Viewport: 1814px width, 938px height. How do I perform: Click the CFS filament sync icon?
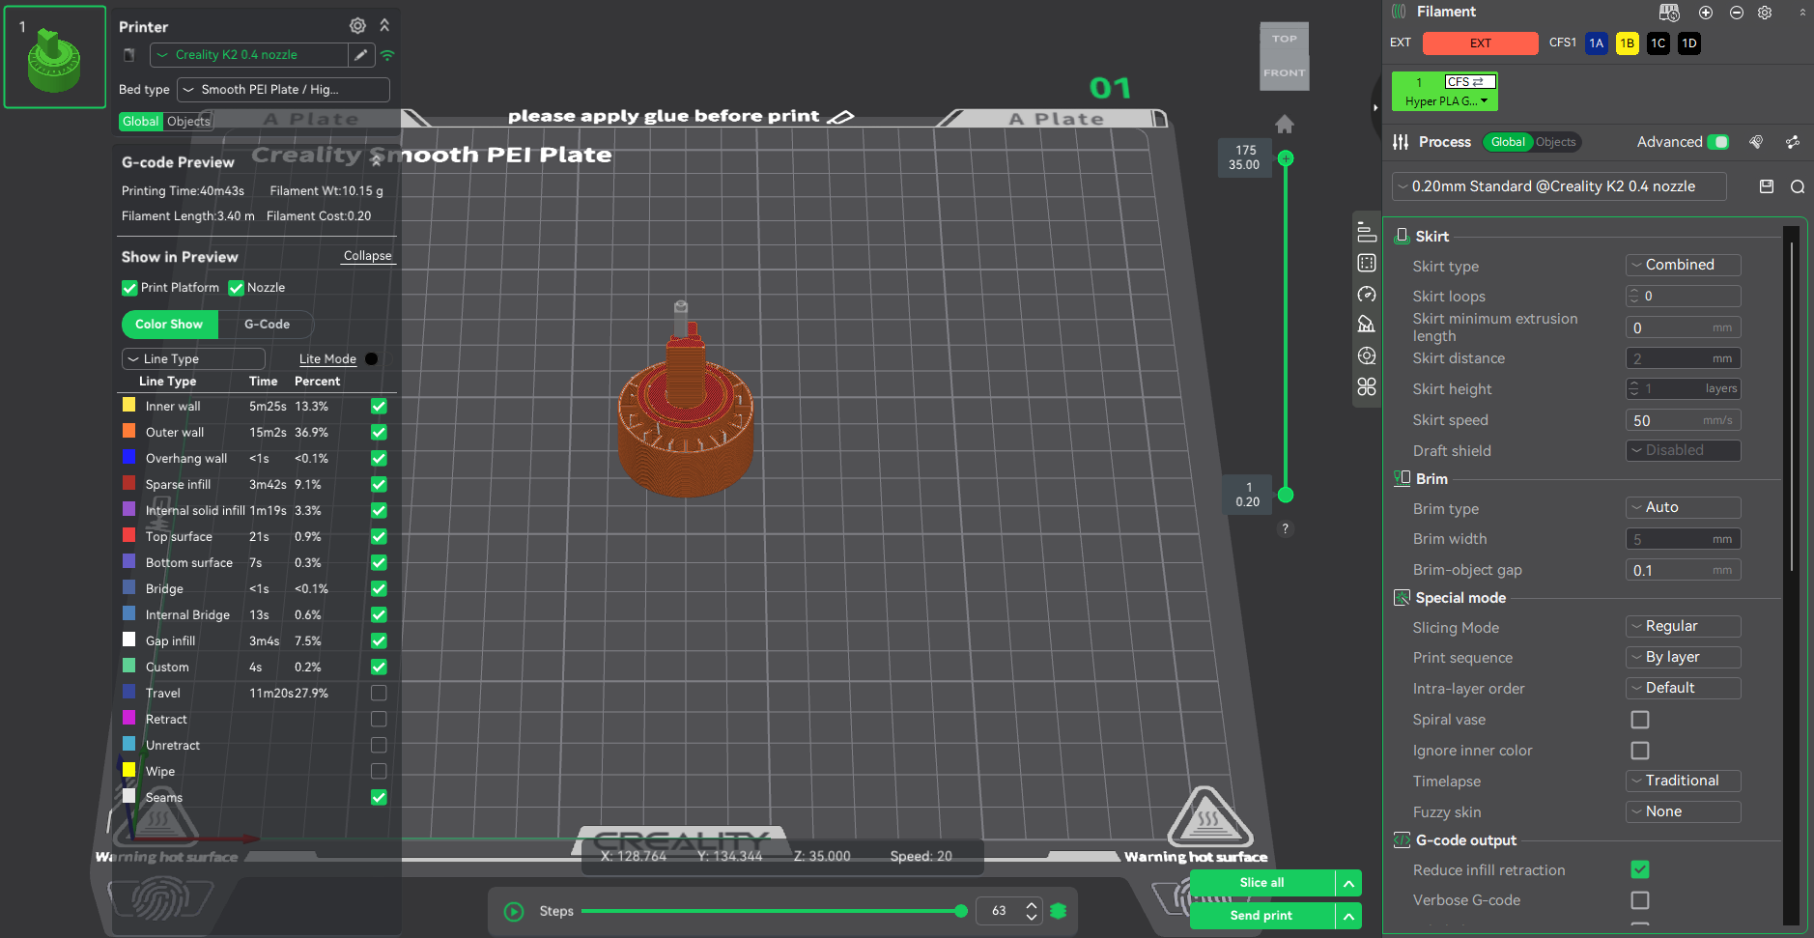pos(1669,13)
